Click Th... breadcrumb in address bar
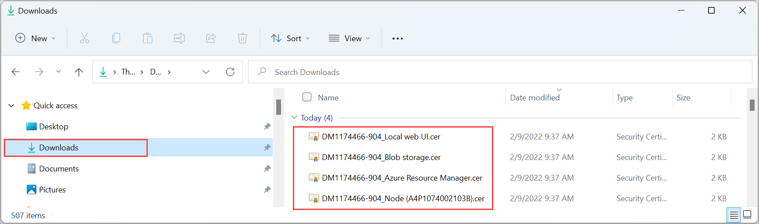 [x=128, y=72]
